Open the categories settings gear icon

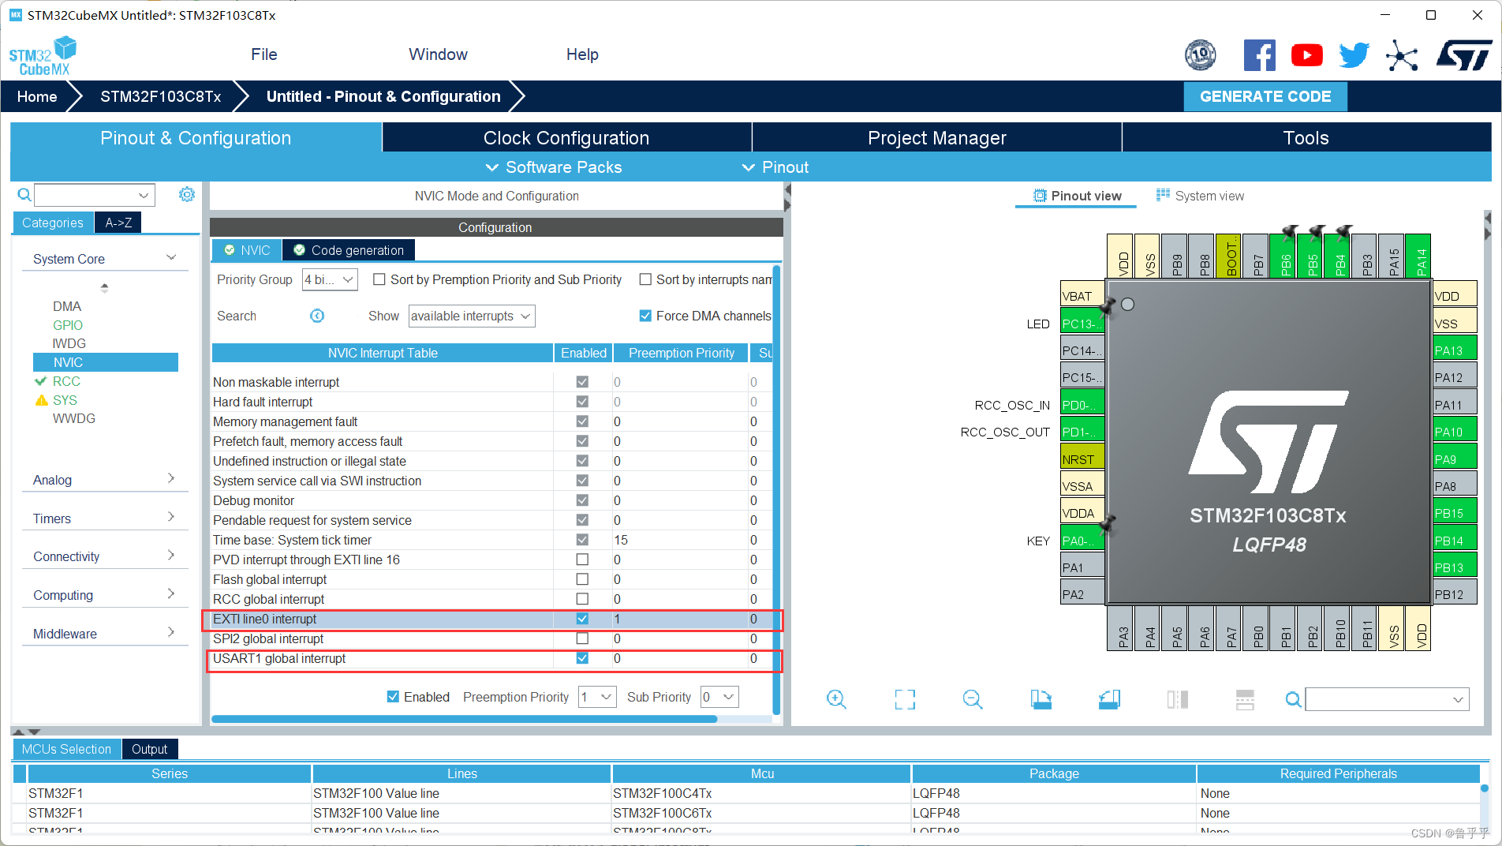coord(187,194)
